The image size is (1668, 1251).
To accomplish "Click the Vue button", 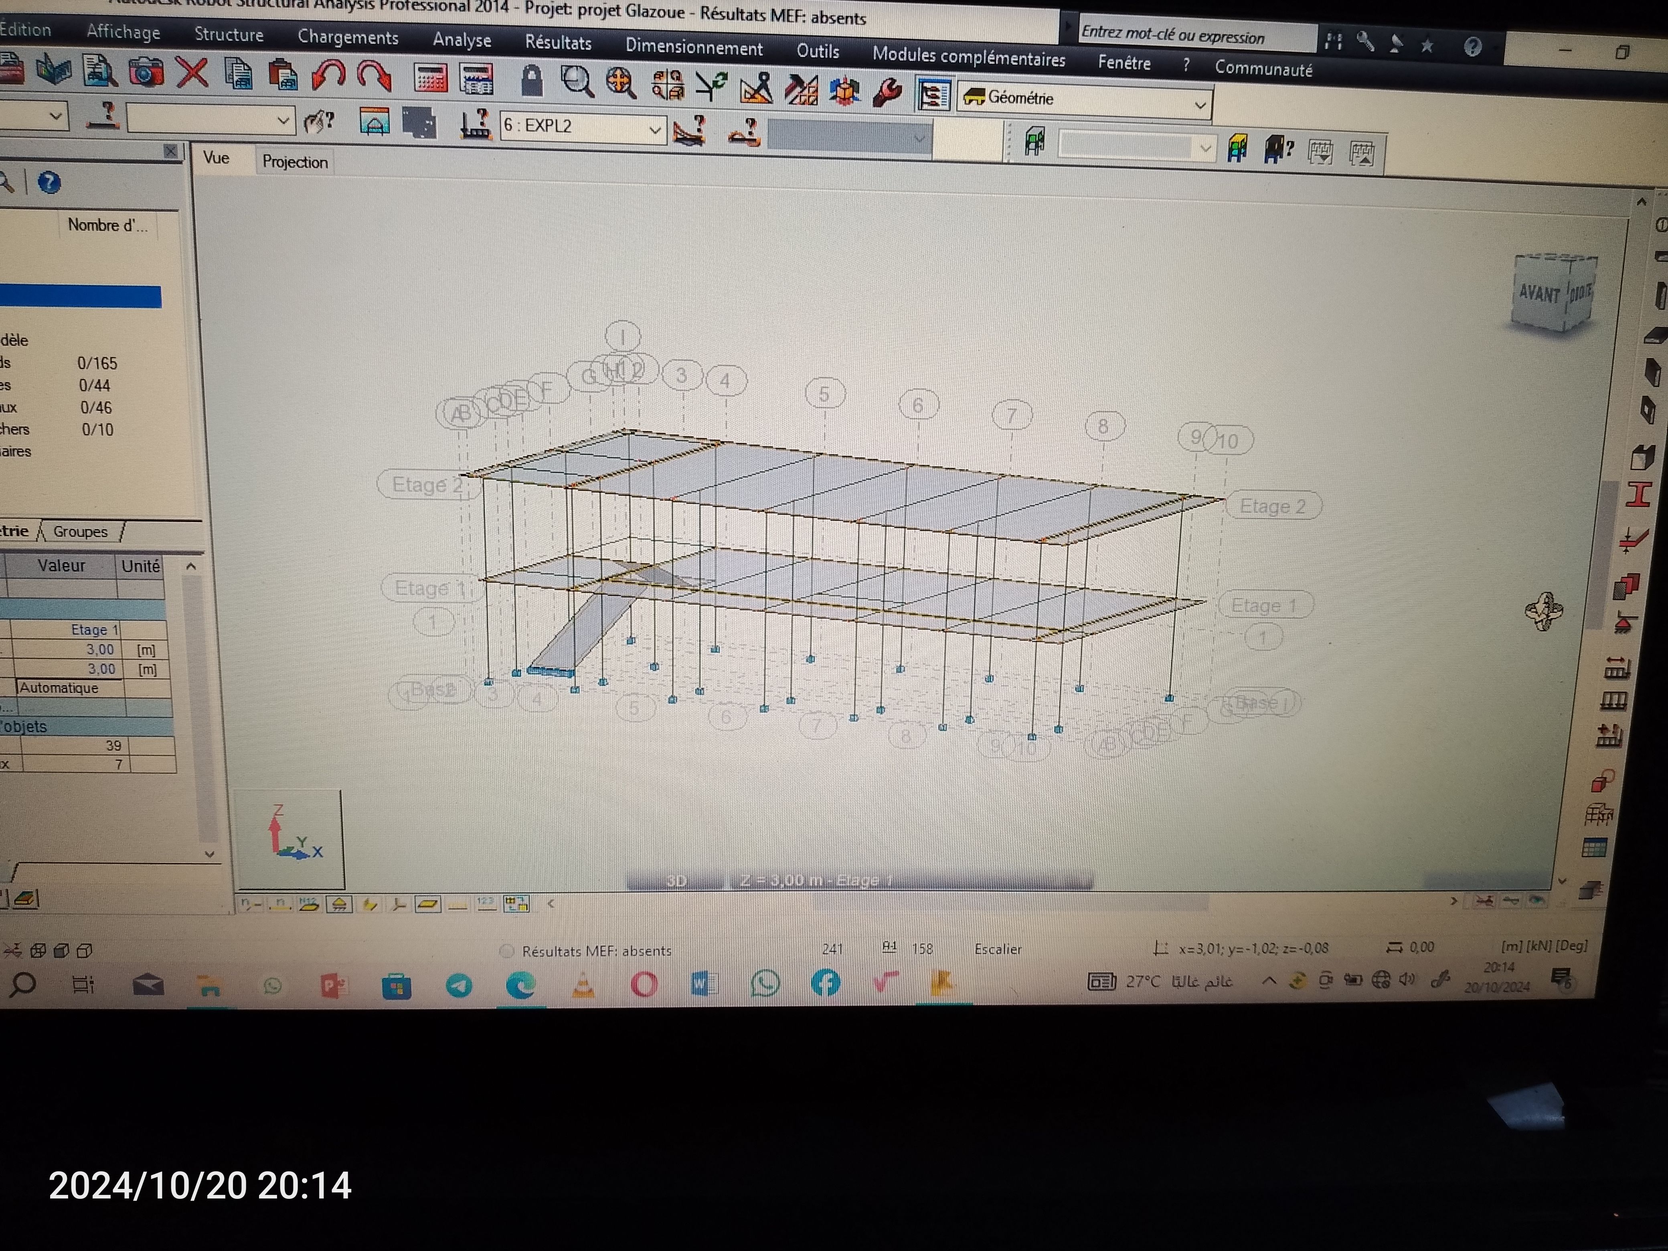I will point(217,158).
